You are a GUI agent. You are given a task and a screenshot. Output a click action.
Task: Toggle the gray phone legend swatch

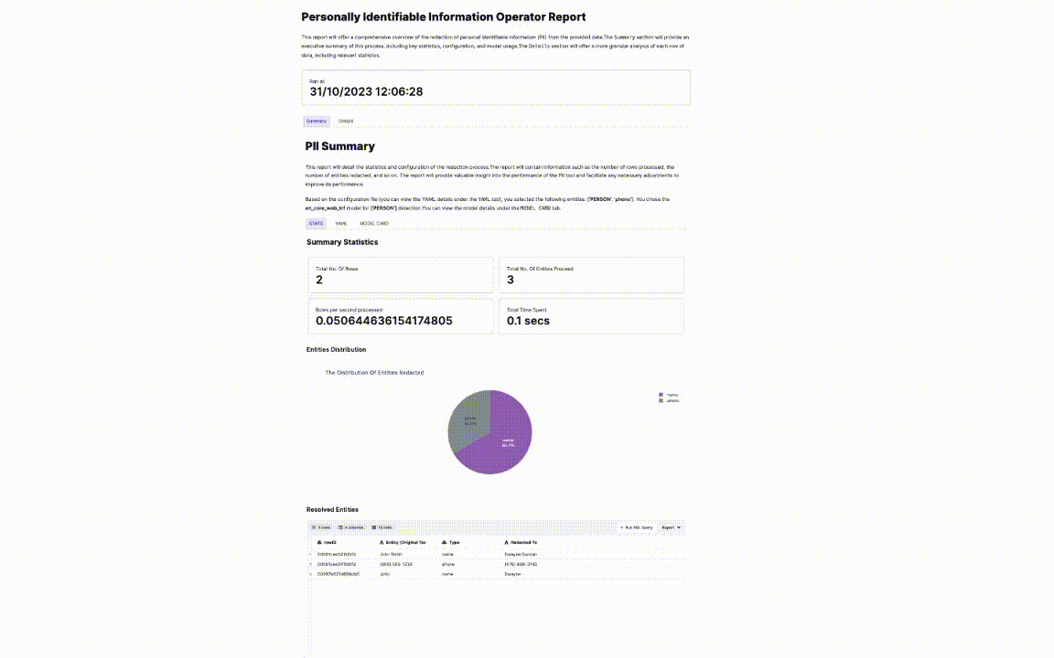661,400
